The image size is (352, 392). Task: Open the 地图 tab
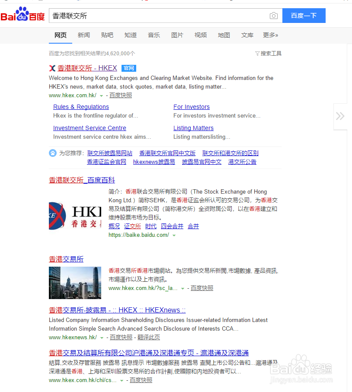224,35
